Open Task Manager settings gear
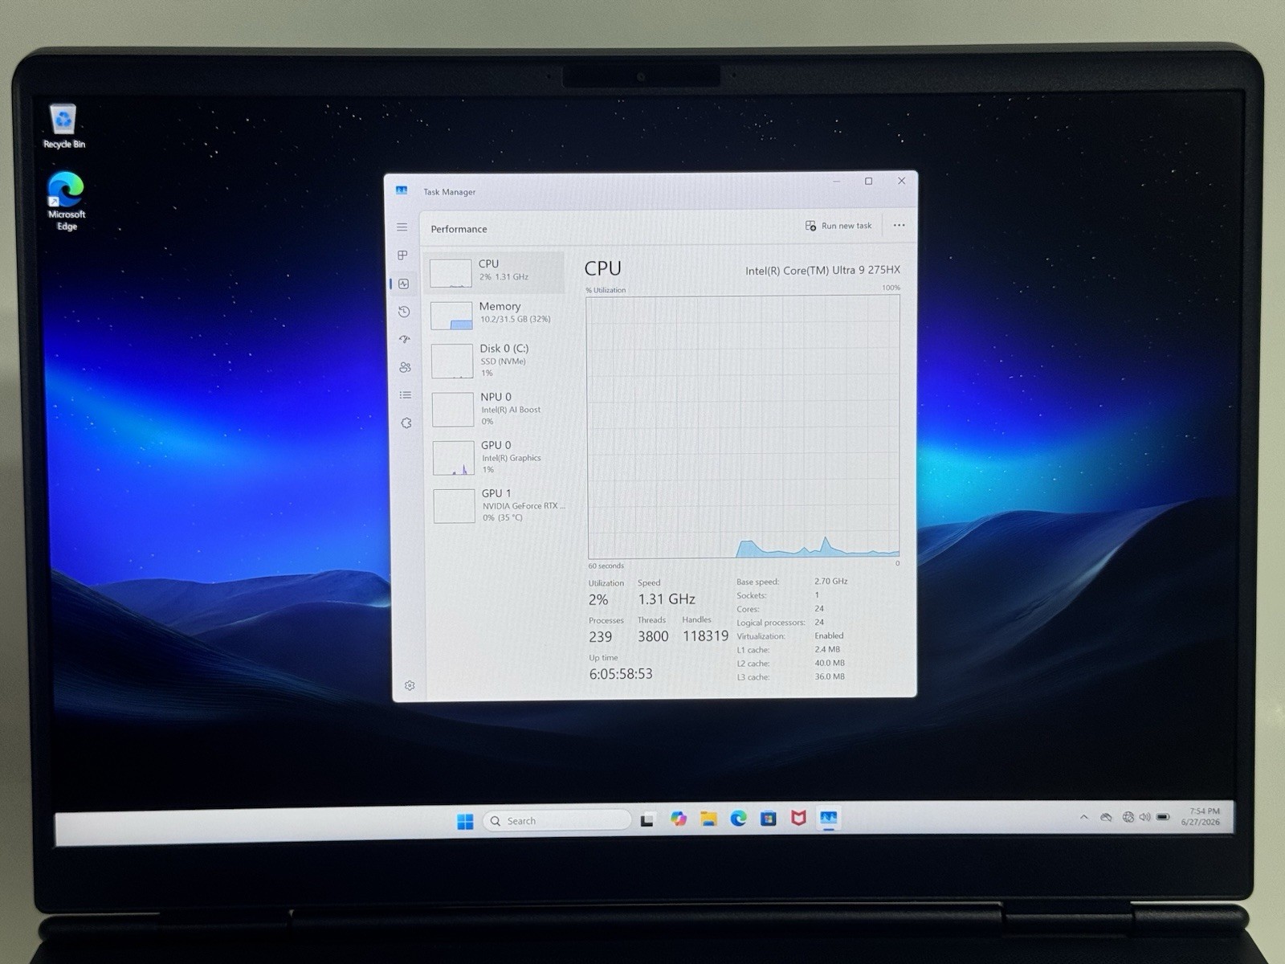The image size is (1285, 964). [410, 685]
